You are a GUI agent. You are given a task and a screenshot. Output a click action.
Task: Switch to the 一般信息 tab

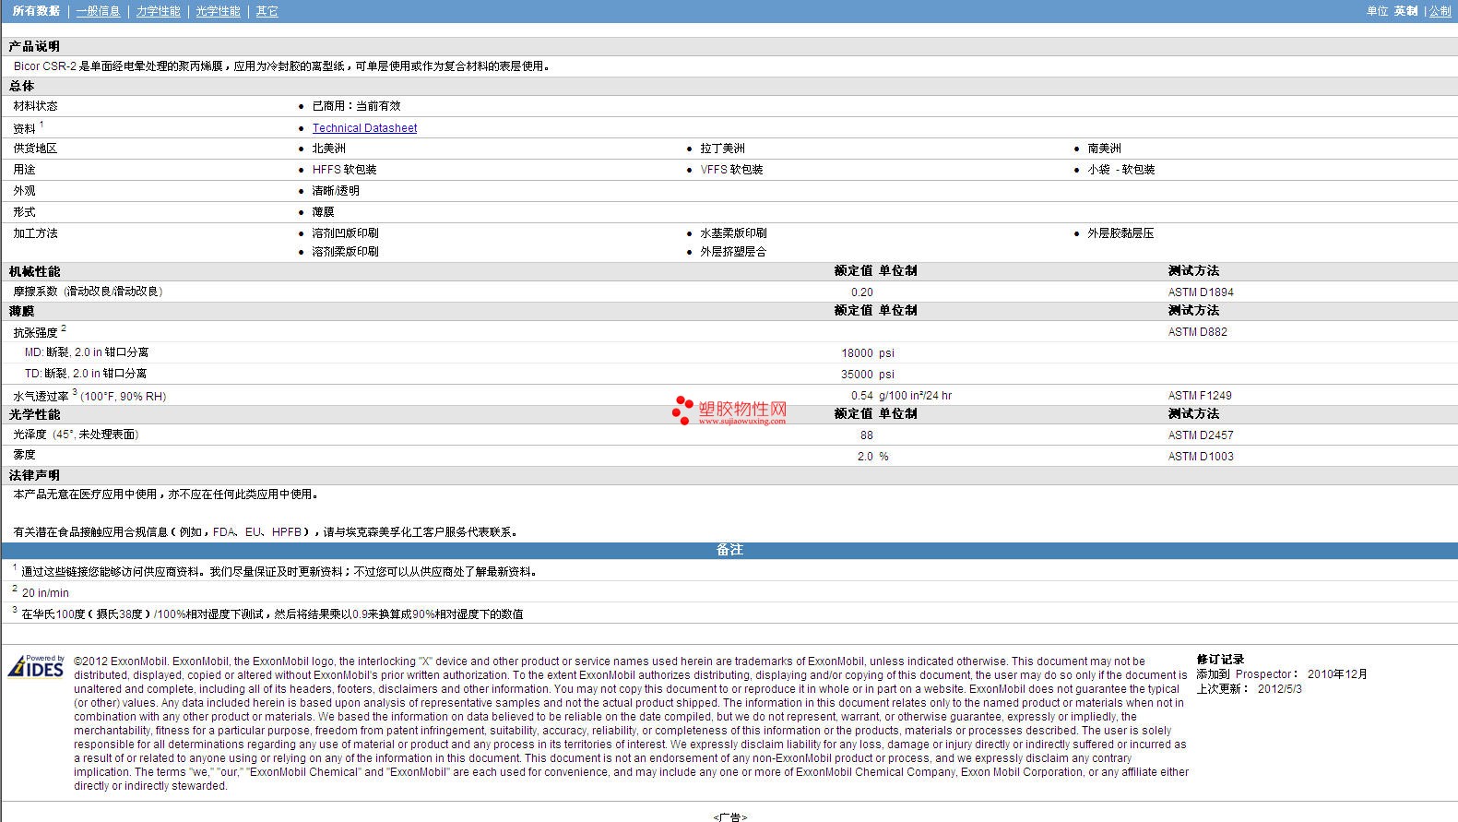99,11
